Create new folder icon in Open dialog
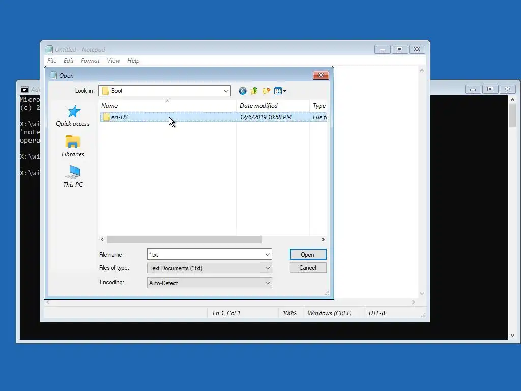This screenshot has width=521, height=391. 266,91
